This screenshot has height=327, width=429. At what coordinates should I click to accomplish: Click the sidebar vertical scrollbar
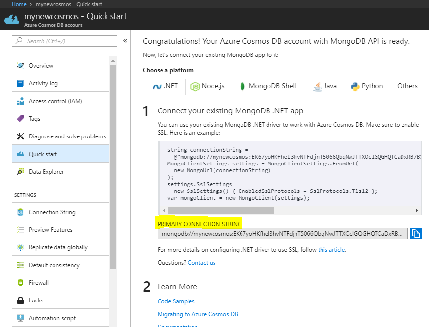pyautogui.click(x=113, y=166)
